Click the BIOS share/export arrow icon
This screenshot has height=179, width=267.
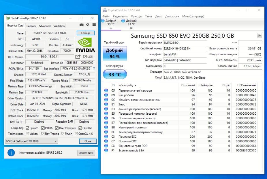pos(78,57)
